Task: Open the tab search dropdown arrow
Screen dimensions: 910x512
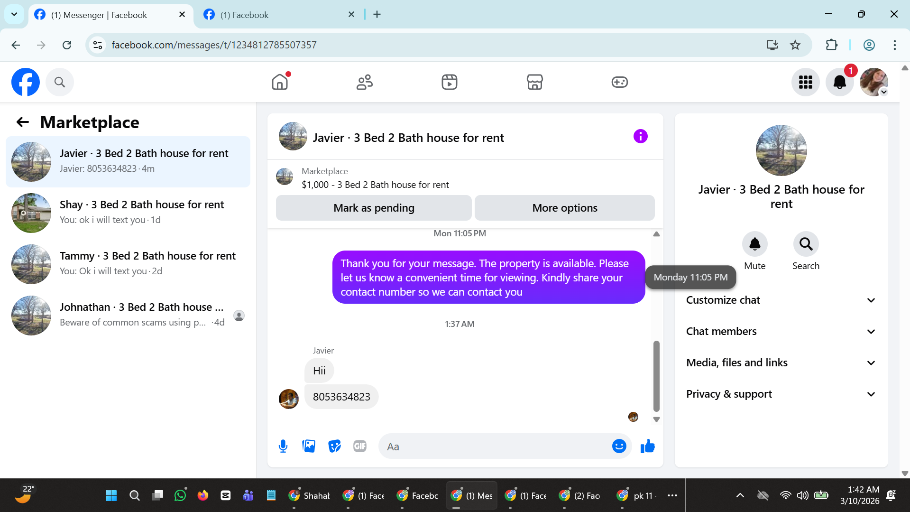Action: point(14,14)
